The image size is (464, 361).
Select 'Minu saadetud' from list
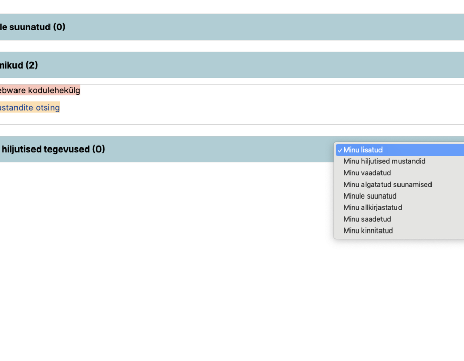click(400, 219)
